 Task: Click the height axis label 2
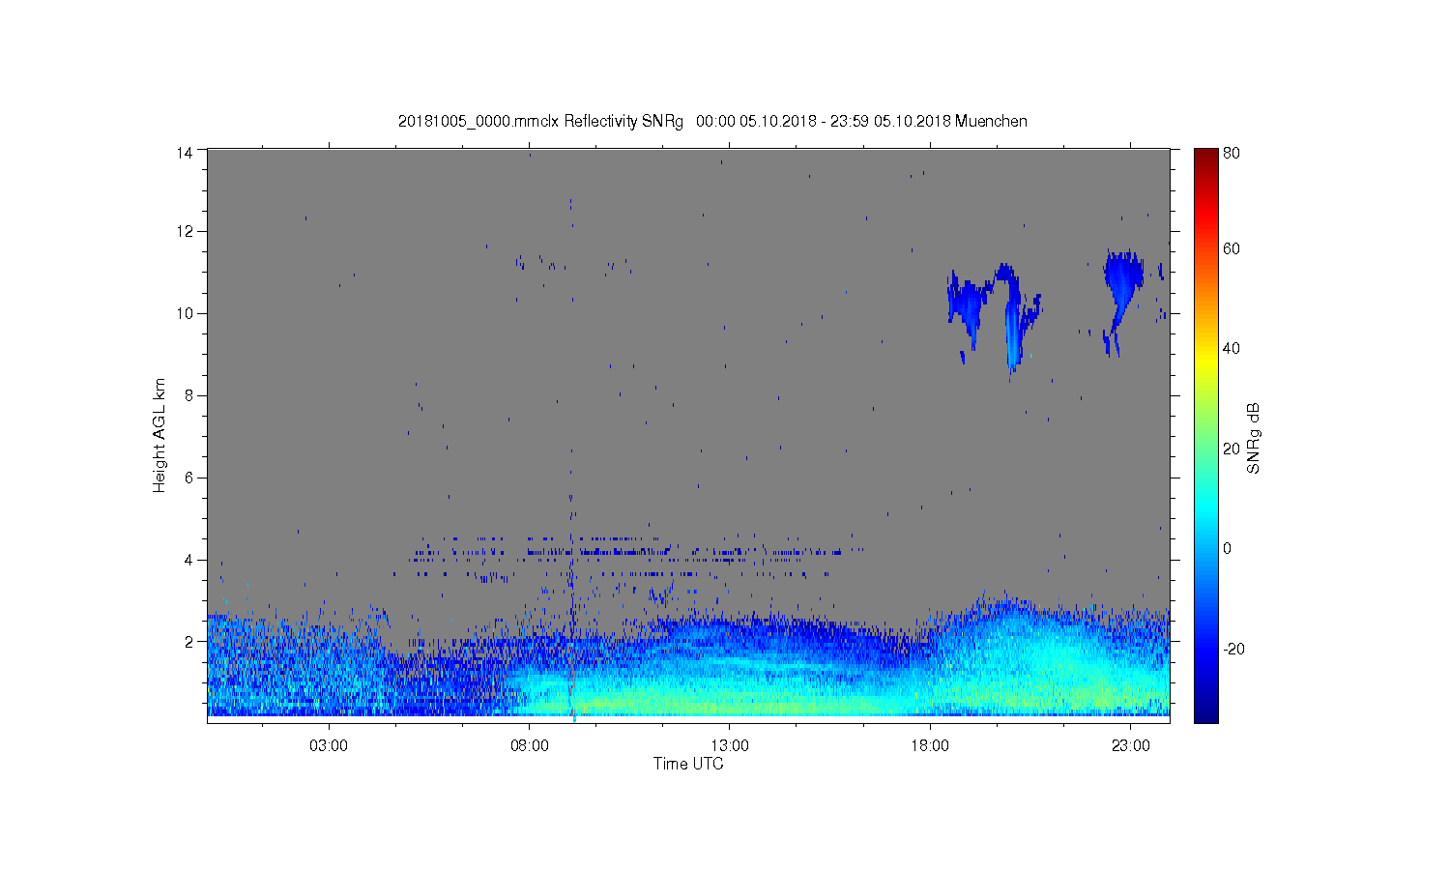click(x=189, y=641)
